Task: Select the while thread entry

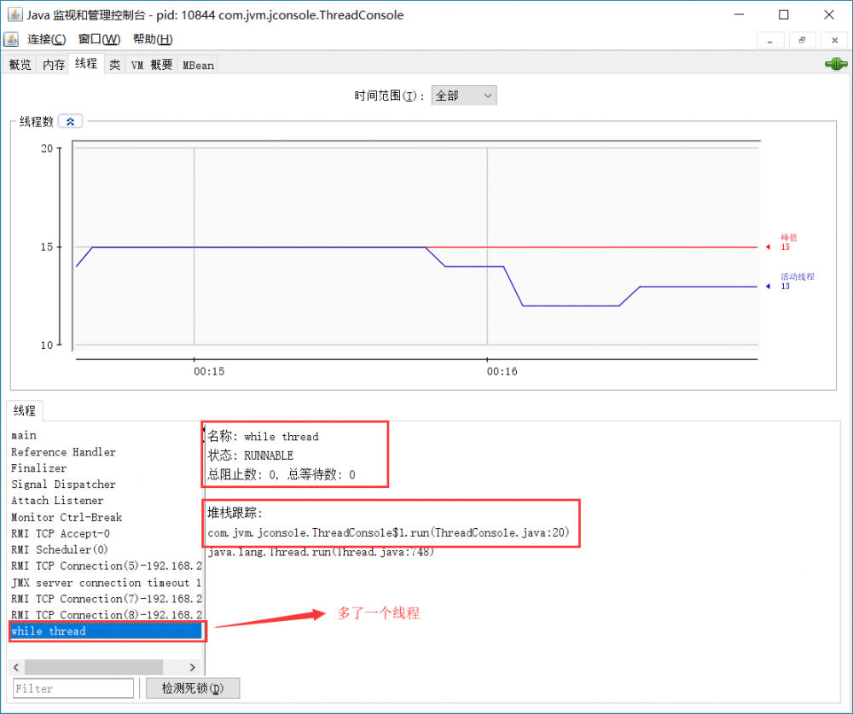Action: click(x=106, y=631)
